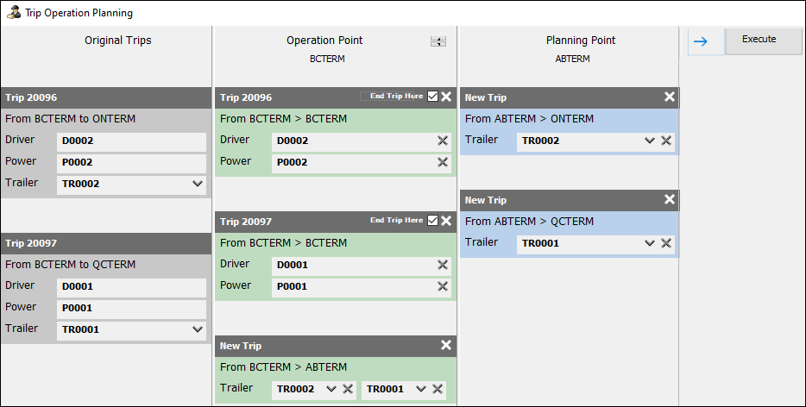Screen dimensions: 806x407
Task: Click the blue arrow icon beside Execute
Action: (x=701, y=41)
